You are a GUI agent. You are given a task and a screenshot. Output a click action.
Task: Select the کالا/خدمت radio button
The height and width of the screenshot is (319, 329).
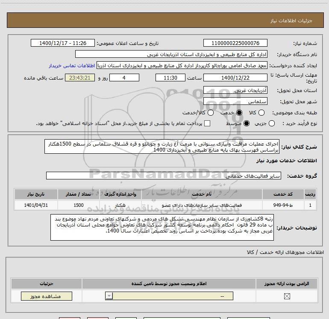[211, 113]
